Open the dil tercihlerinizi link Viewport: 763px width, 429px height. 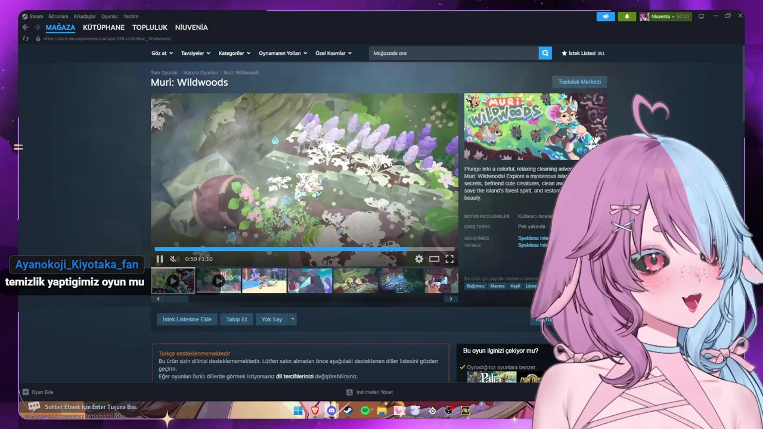(x=294, y=377)
